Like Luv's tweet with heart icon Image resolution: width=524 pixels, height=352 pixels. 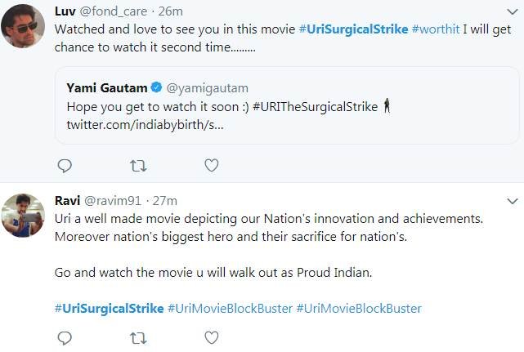[211, 166]
